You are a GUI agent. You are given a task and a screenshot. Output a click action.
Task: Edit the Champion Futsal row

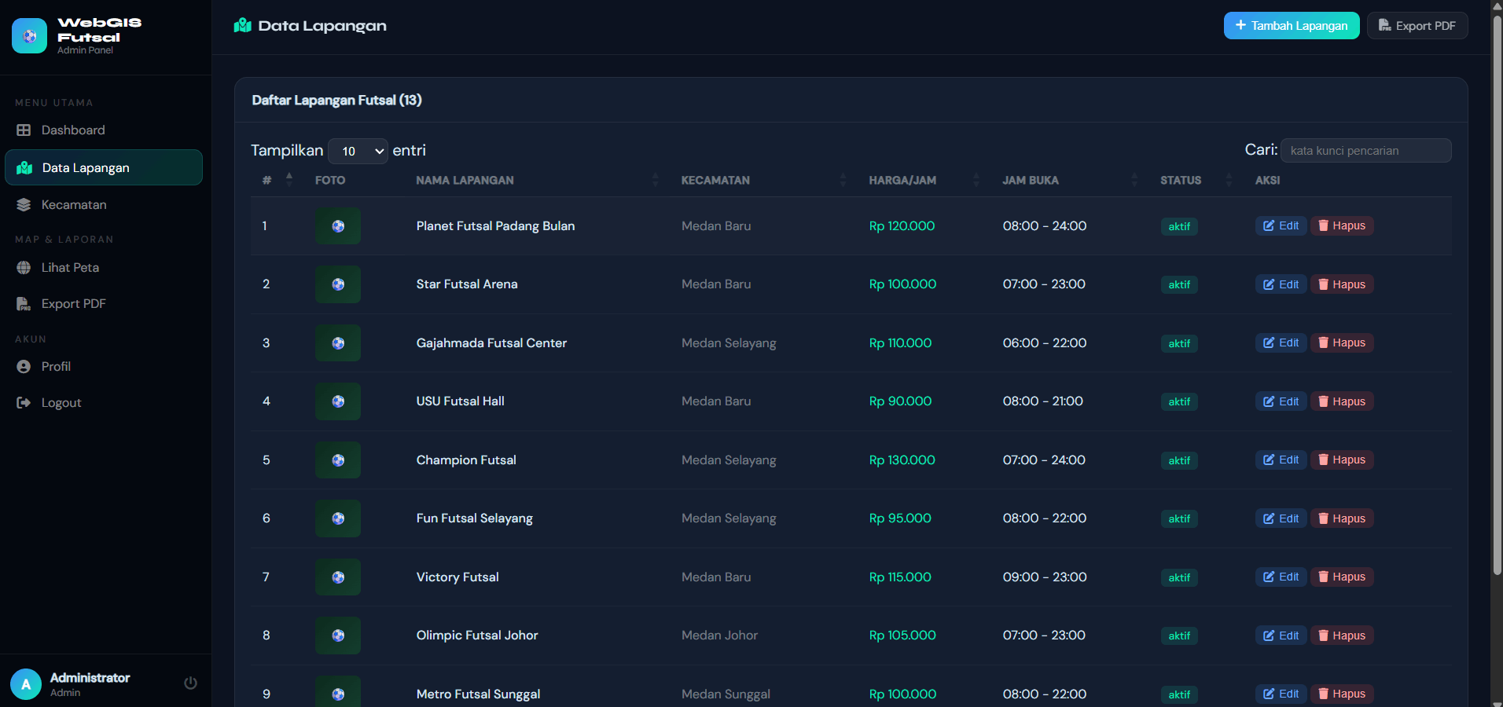[x=1281, y=460]
